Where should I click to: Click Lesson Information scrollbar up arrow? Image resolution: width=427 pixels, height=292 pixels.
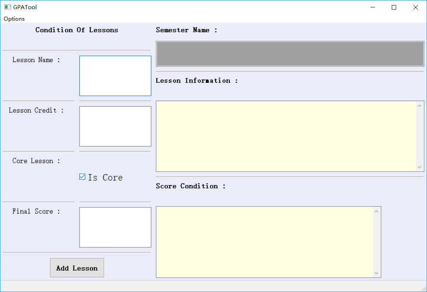(x=420, y=106)
